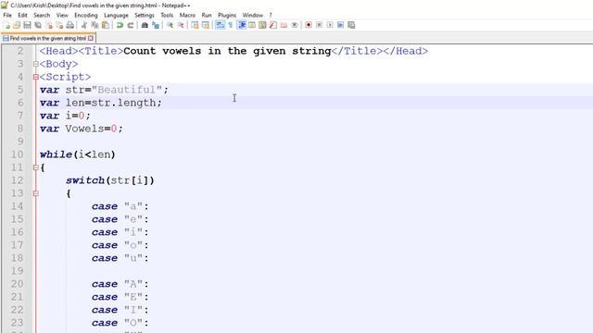
Task: Start macro recording with the red record icon
Action: (309, 25)
